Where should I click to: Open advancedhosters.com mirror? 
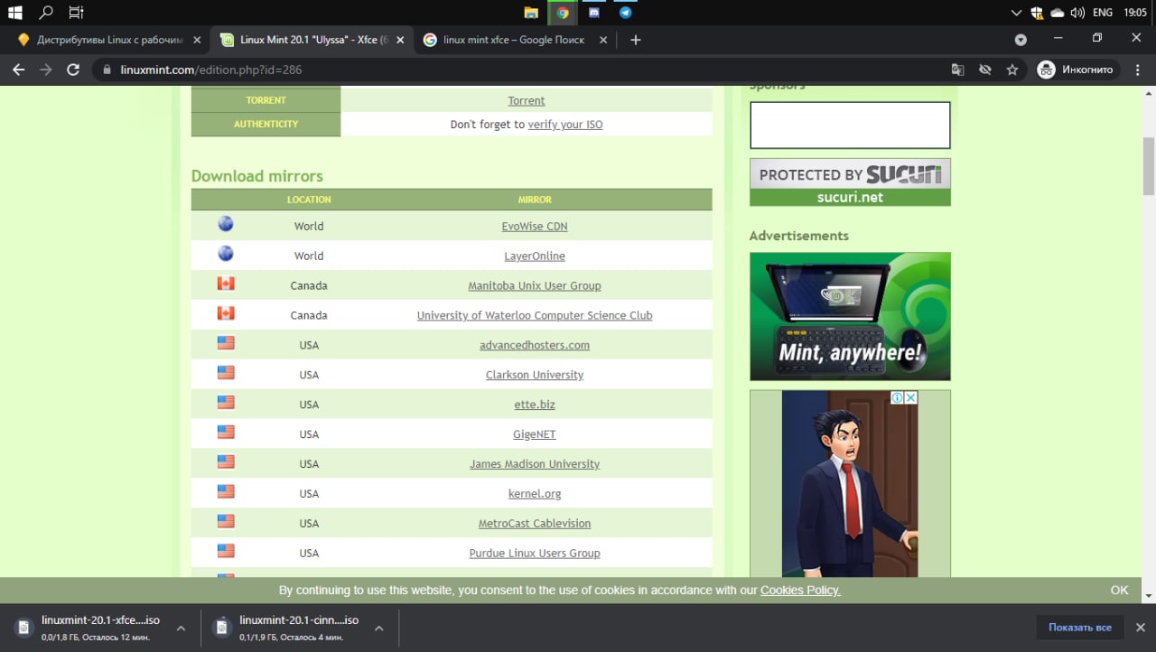[x=535, y=345]
